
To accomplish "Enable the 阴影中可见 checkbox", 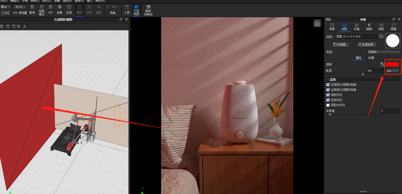I will pos(328,105).
